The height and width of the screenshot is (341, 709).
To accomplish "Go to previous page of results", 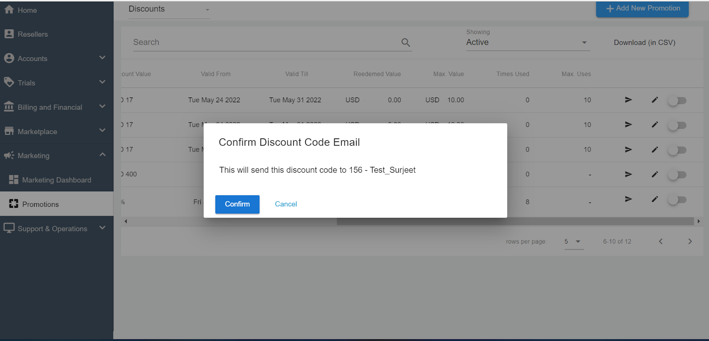I will point(661,241).
